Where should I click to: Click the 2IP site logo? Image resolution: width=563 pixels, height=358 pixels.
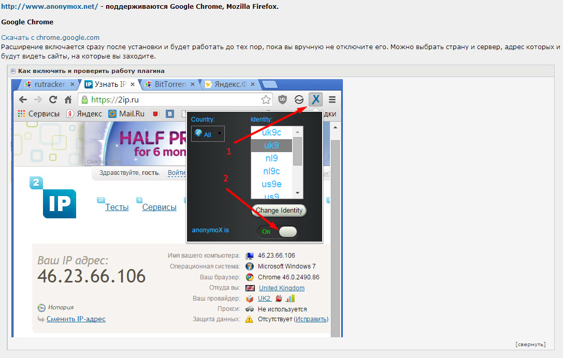click(x=53, y=197)
